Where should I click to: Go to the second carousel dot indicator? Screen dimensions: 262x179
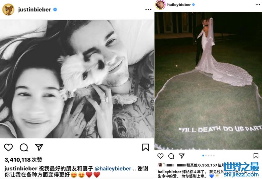[206, 155]
